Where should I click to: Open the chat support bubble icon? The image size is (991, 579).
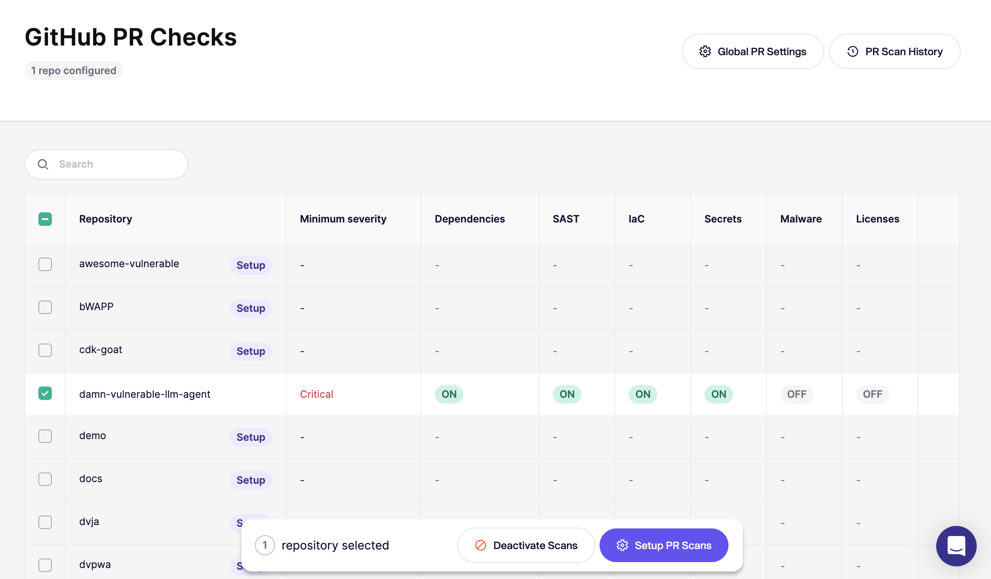pos(956,546)
